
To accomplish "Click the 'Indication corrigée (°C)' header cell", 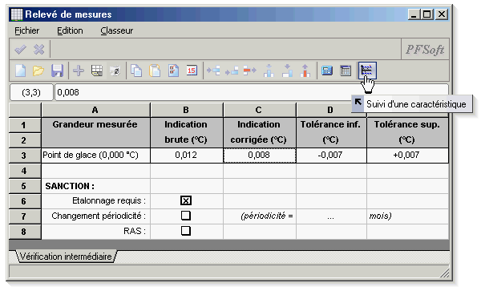I will pyautogui.click(x=260, y=132).
